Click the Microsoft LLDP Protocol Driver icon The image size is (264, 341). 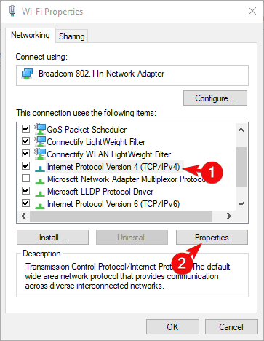point(40,193)
